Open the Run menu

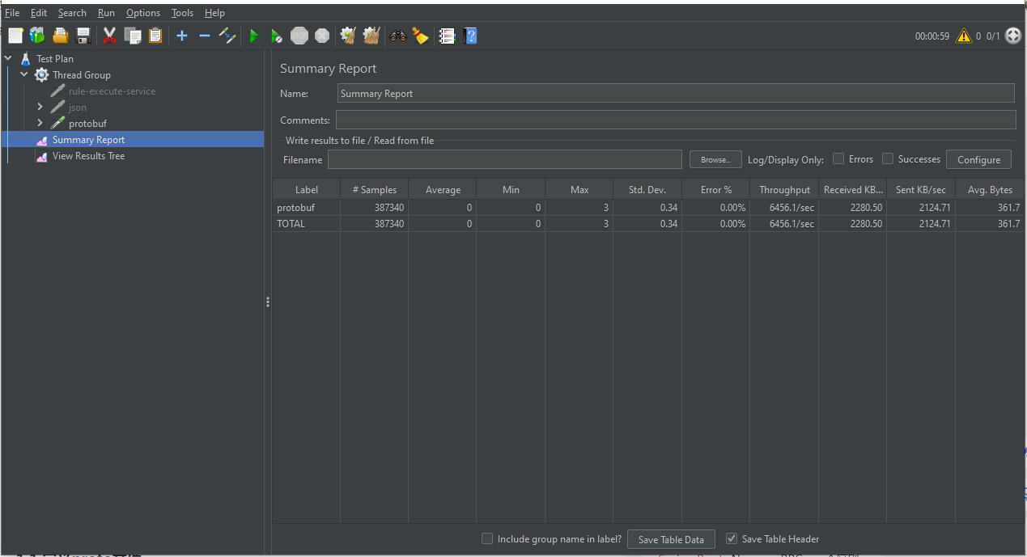106,12
